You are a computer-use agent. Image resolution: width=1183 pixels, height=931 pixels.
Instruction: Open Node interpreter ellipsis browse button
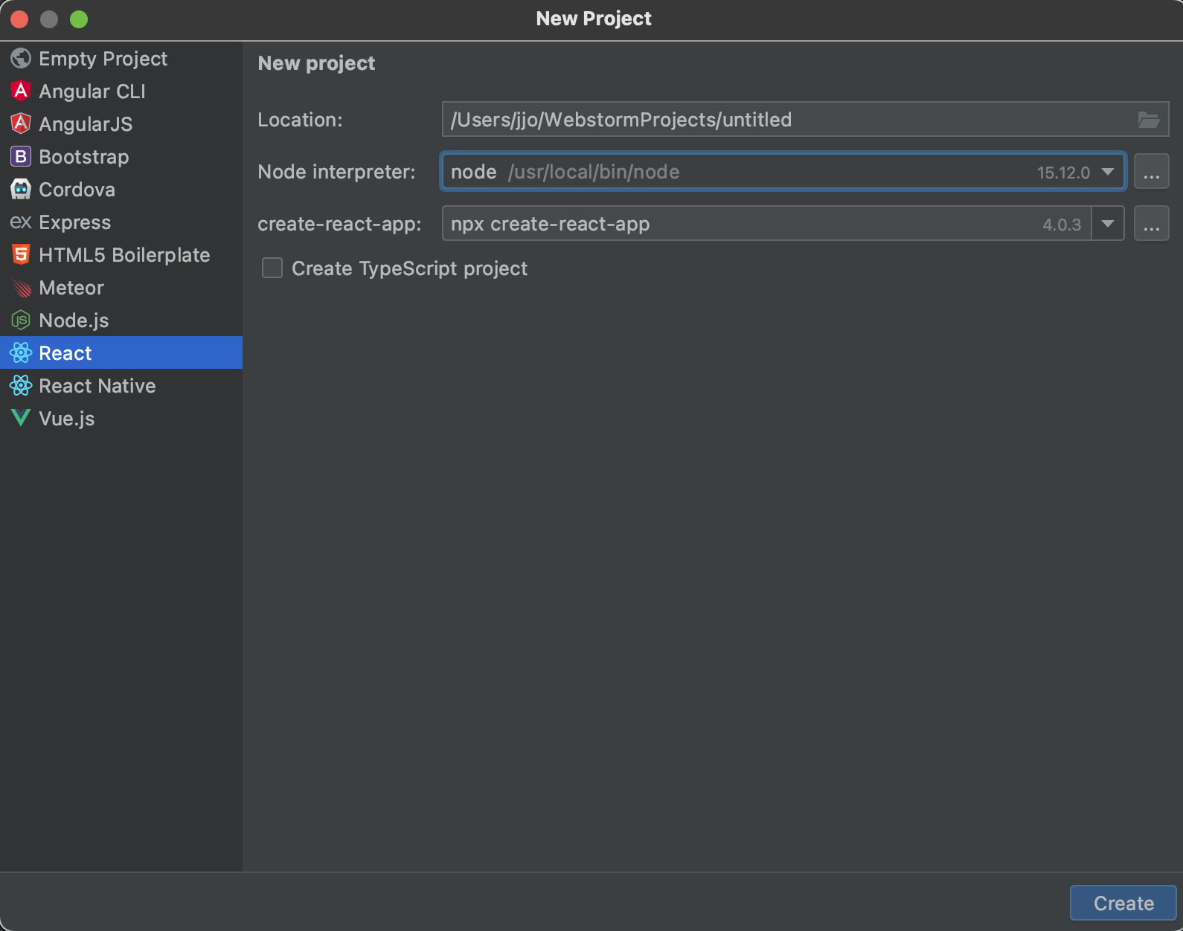tap(1151, 172)
